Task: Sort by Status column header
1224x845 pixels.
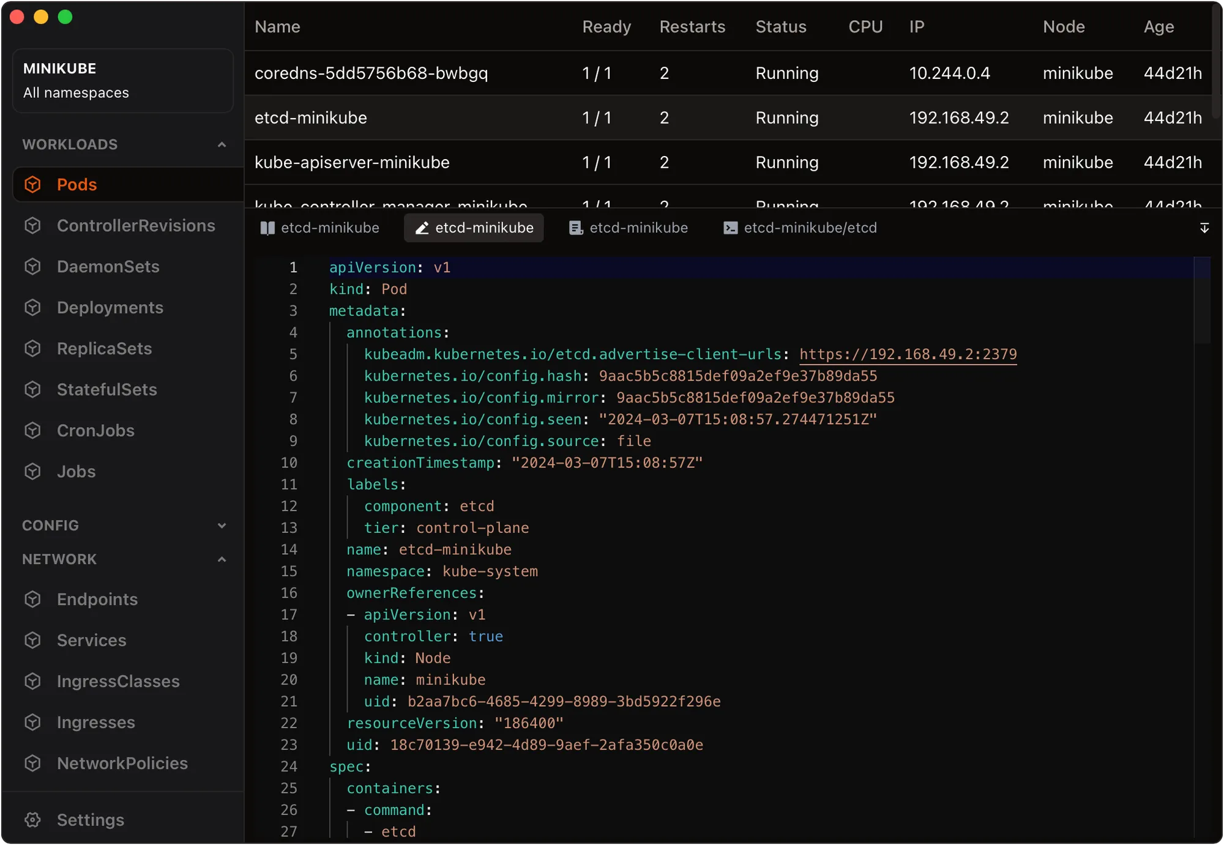Action: pyautogui.click(x=781, y=26)
